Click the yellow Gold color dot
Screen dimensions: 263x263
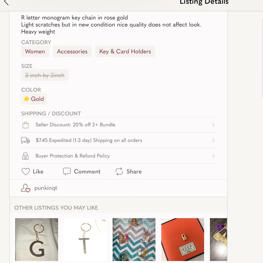tap(27, 99)
